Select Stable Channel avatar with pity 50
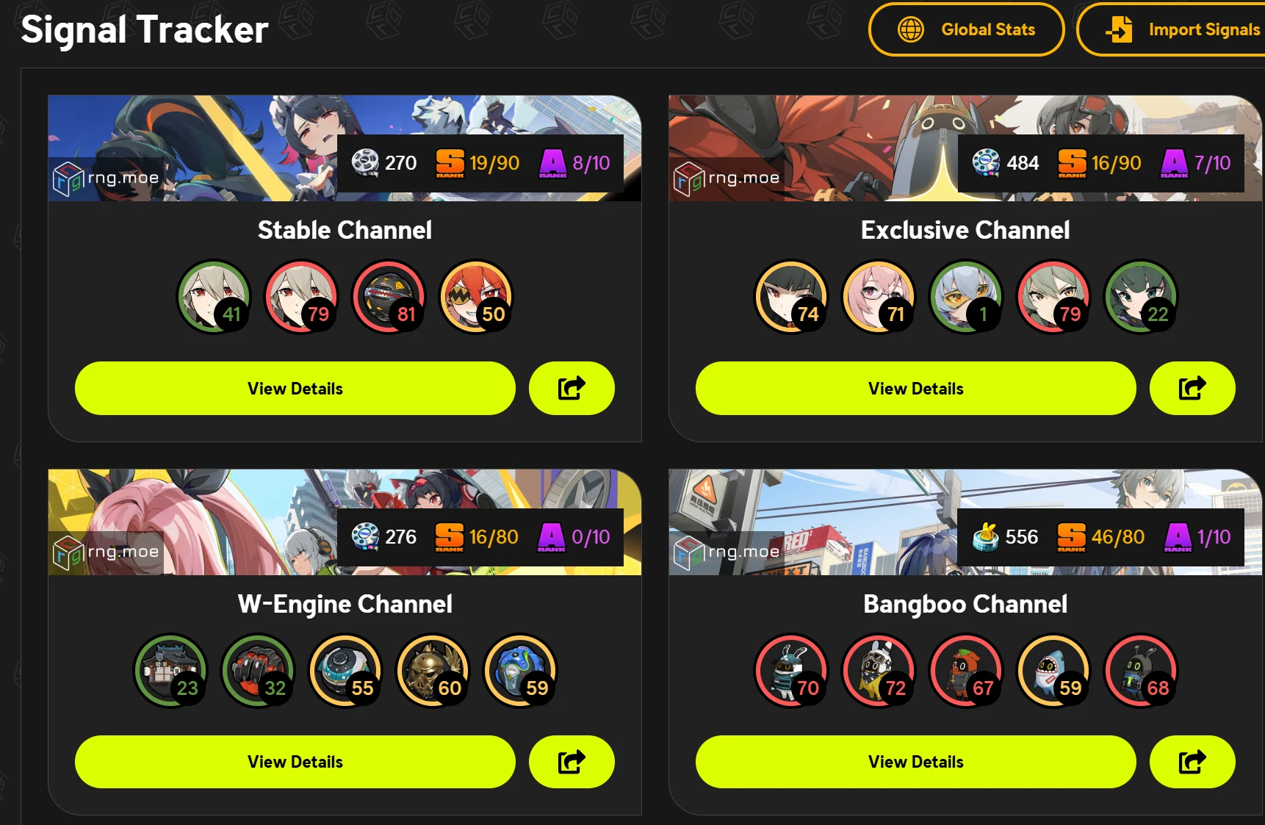The image size is (1265, 825). coord(476,297)
